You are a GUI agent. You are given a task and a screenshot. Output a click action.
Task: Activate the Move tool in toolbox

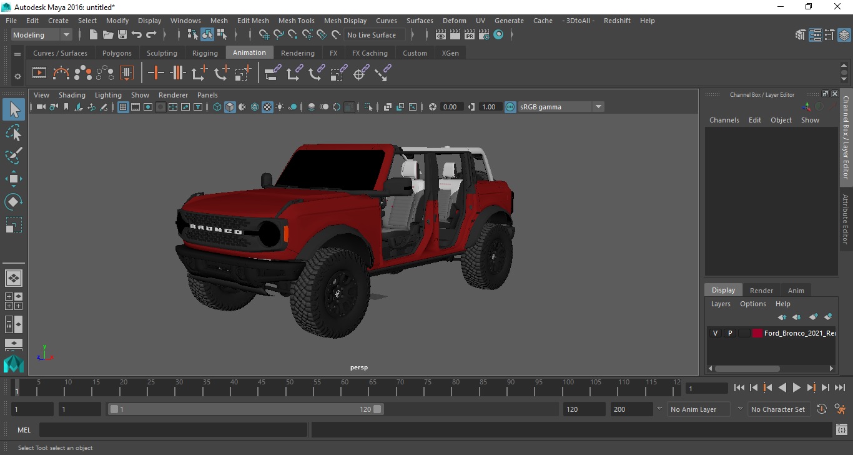coord(14,179)
